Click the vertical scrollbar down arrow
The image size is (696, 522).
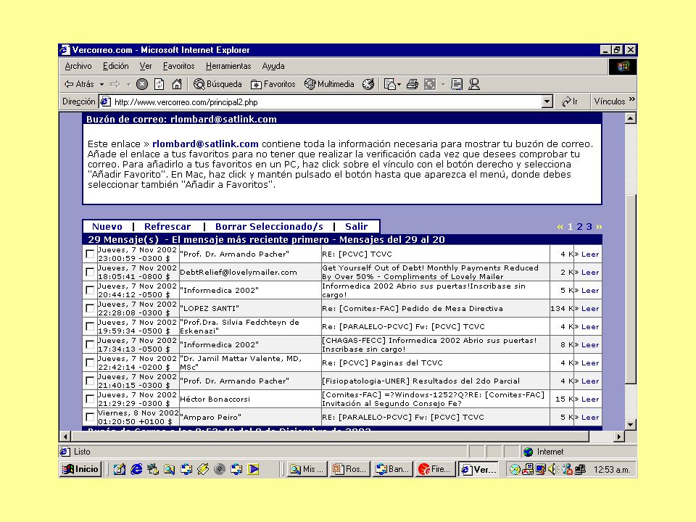pyautogui.click(x=630, y=424)
